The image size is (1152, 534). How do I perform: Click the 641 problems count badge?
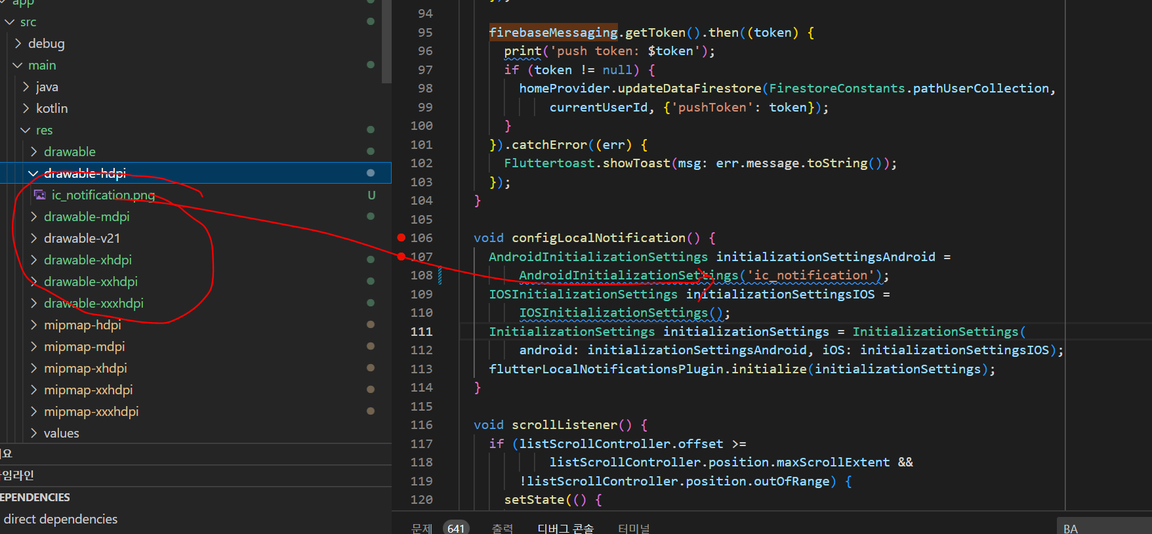[x=456, y=528]
